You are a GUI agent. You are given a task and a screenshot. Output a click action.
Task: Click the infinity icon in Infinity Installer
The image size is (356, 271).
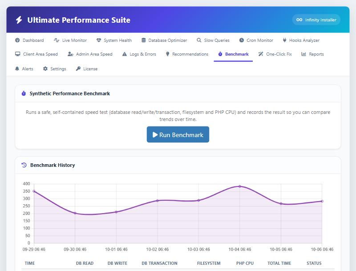[x=299, y=20]
